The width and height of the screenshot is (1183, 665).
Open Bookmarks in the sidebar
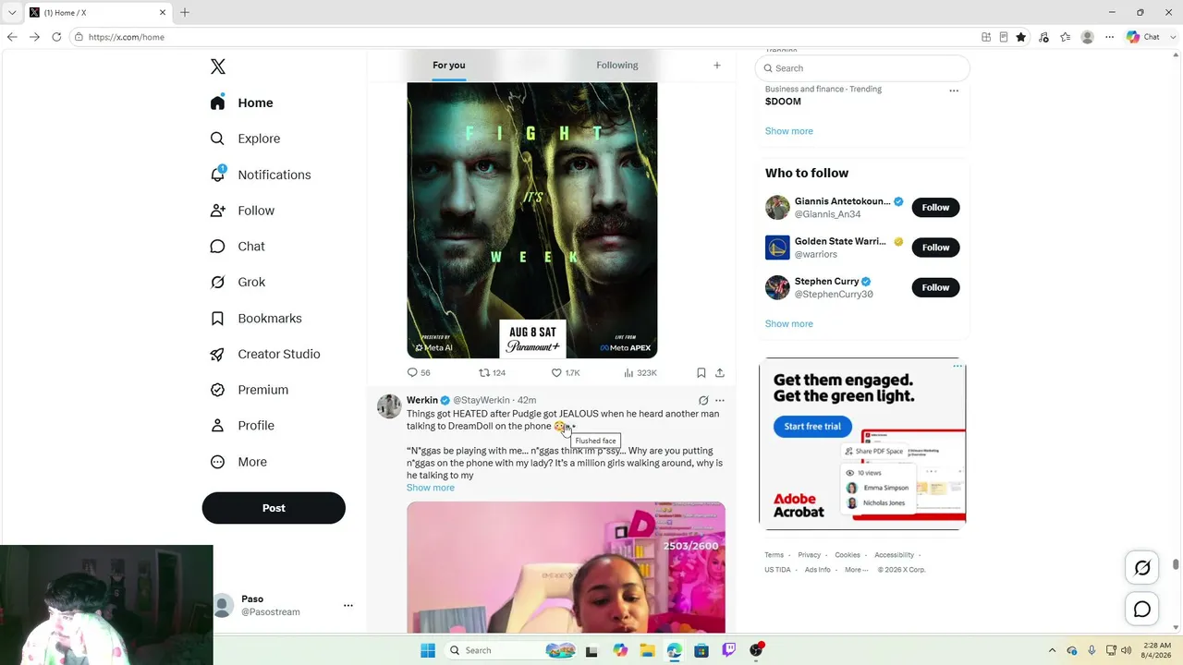[x=256, y=319]
